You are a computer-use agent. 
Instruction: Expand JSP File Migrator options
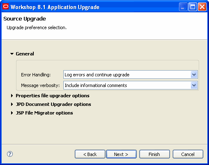[x=12, y=113]
